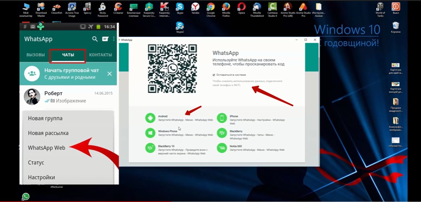Open the Speccy desktop shortcut
The height and width of the screenshot is (202, 421).
[x=87, y=10]
